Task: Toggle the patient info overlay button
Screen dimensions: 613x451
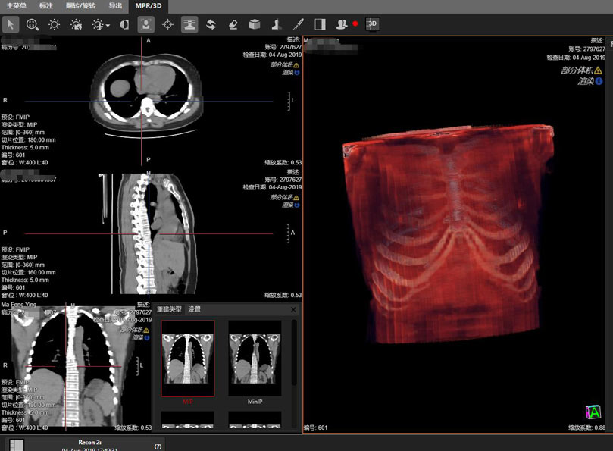Action: click(x=145, y=24)
